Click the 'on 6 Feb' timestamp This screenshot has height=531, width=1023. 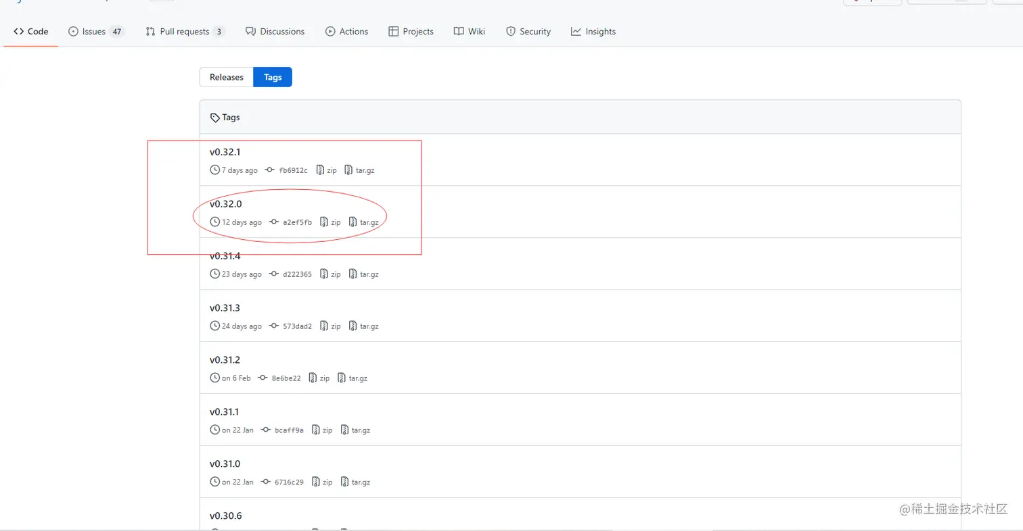[236, 378]
